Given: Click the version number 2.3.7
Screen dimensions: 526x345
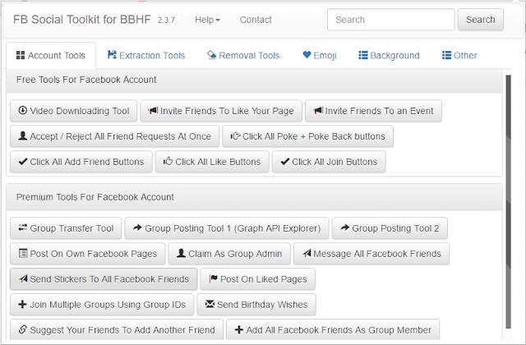Looking at the screenshot, I should coord(166,20).
